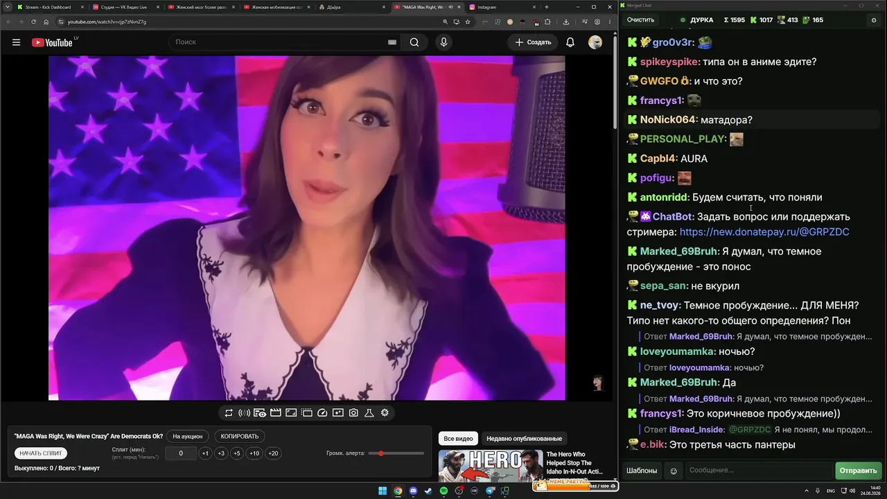Viewport: 887px width, 499px height.
Task: Open Steam from the taskbar
Action: click(x=429, y=491)
